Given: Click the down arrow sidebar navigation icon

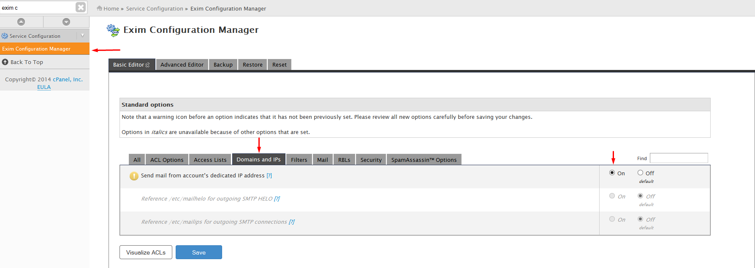Looking at the screenshot, I should [x=66, y=22].
